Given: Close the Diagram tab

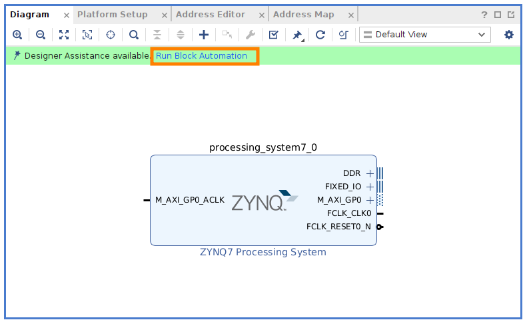Looking at the screenshot, I should [x=67, y=15].
